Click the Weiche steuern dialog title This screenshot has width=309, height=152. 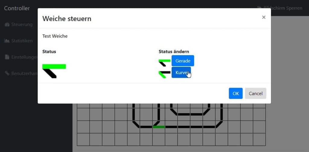click(x=67, y=19)
